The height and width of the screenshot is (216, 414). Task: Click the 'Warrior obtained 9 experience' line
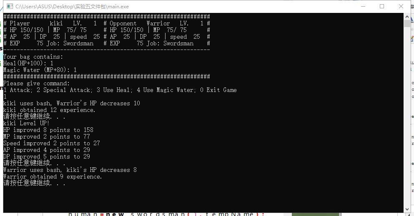click(53, 176)
